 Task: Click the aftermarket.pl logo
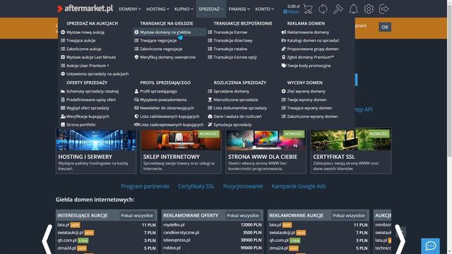pos(85,8)
